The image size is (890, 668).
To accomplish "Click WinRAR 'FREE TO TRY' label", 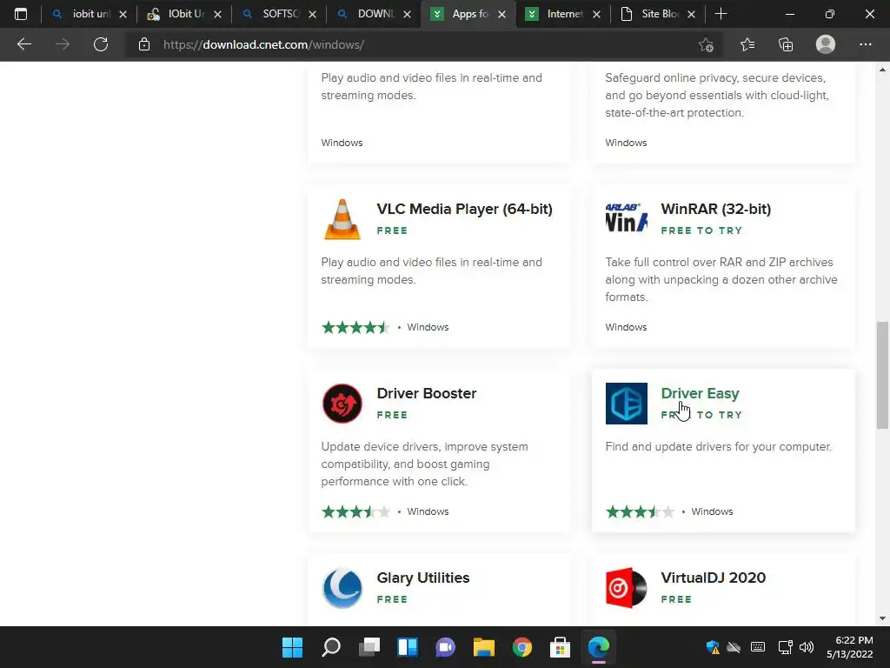I will point(701,230).
